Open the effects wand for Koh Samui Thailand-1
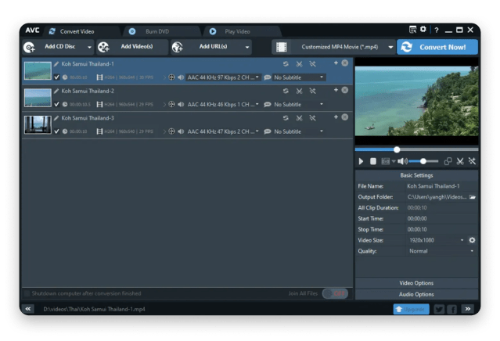 point(312,64)
